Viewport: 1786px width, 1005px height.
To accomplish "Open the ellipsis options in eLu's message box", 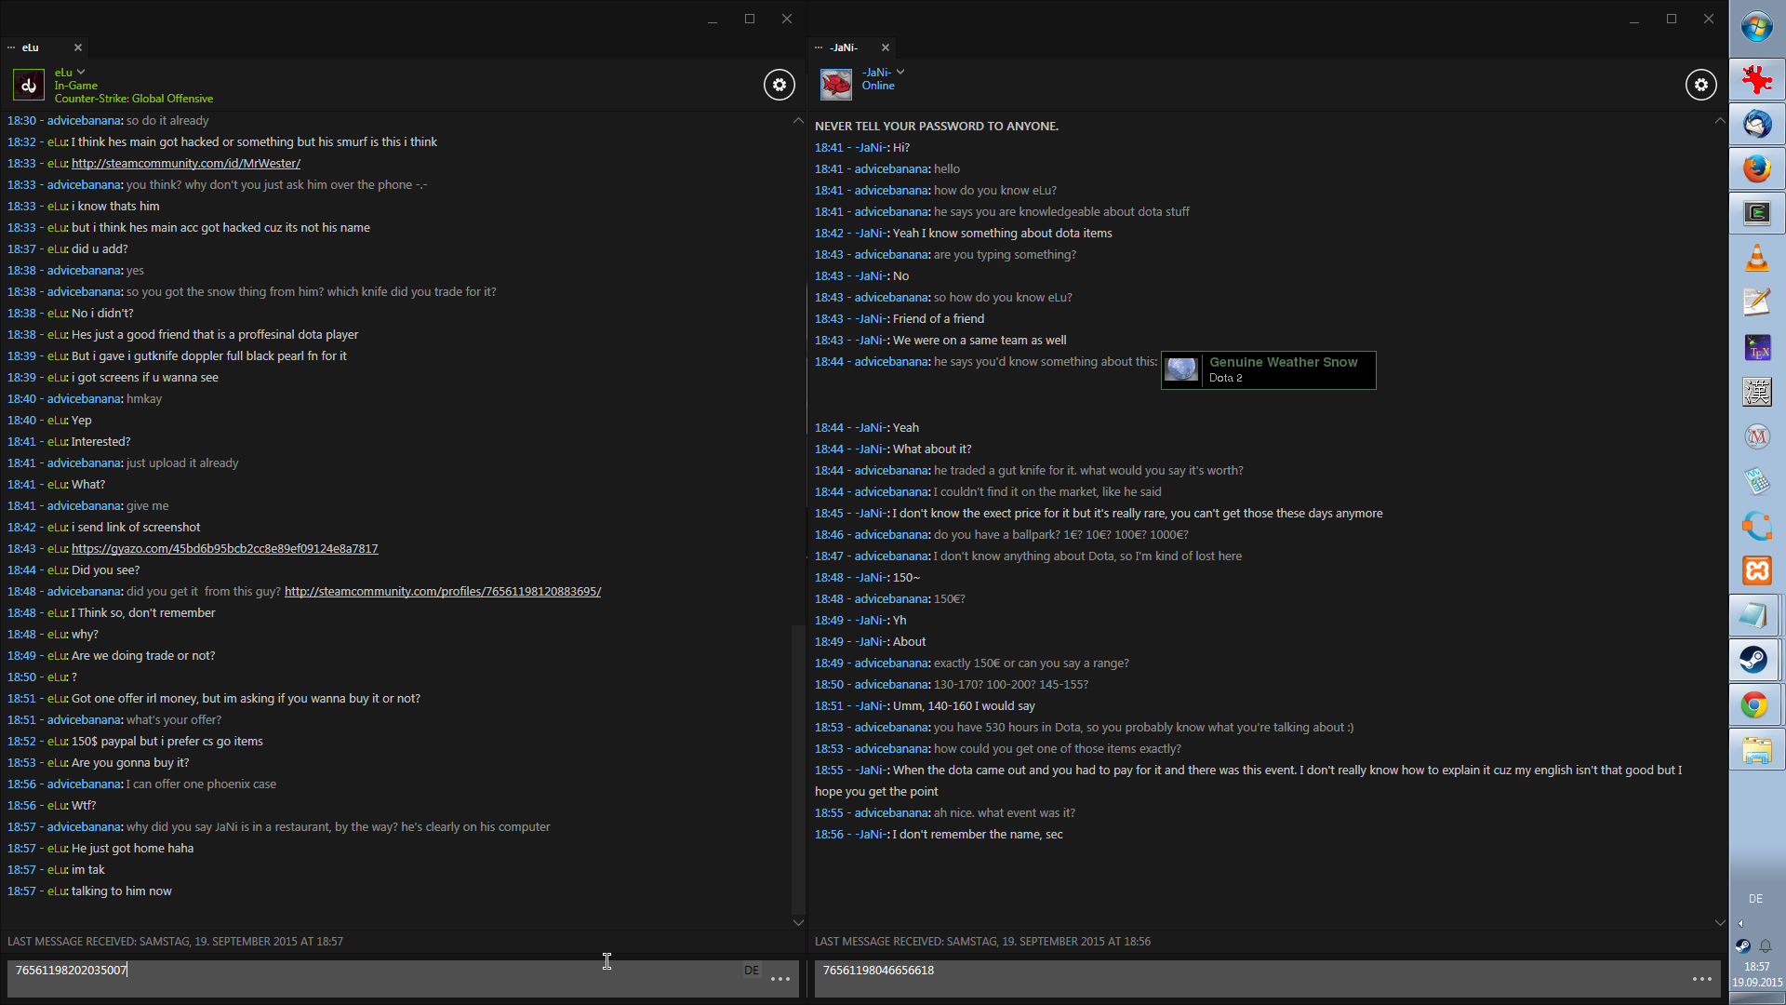I will click(x=780, y=979).
